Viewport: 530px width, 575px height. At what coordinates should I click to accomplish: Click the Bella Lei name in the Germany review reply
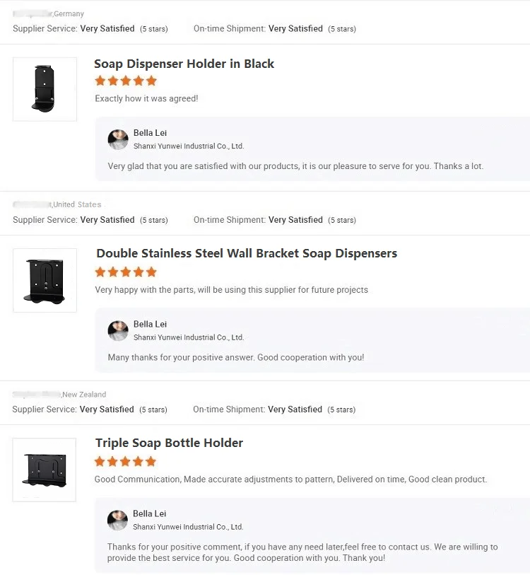point(150,133)
